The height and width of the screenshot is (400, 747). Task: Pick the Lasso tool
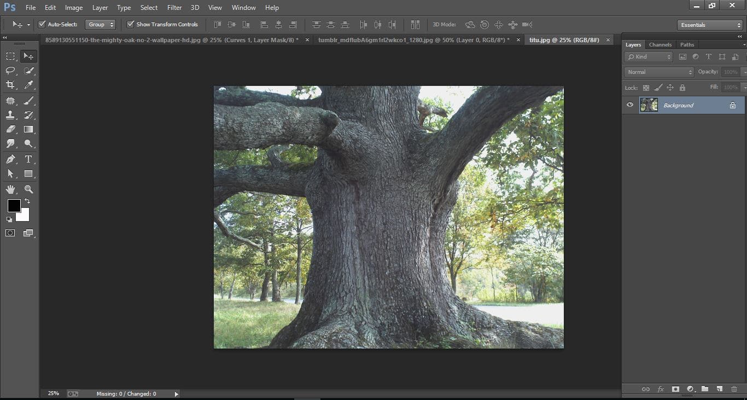tap(11, 71)
